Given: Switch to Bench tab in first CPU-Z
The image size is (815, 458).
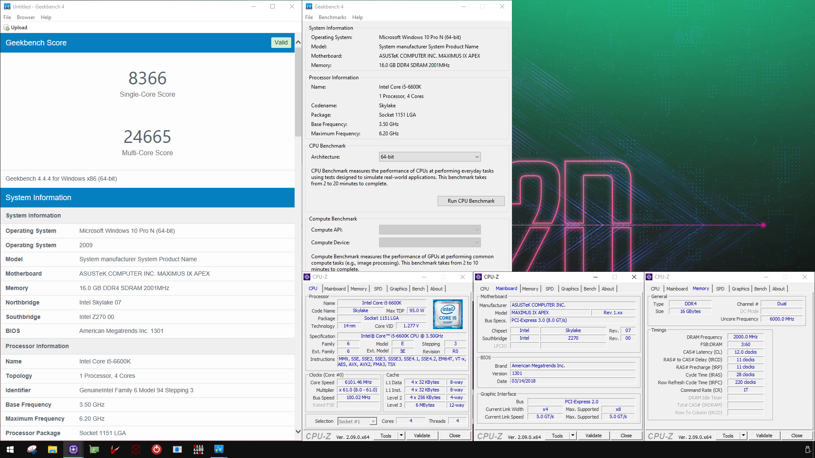Looking at the screenshot, I should click(x=419, y=289).
